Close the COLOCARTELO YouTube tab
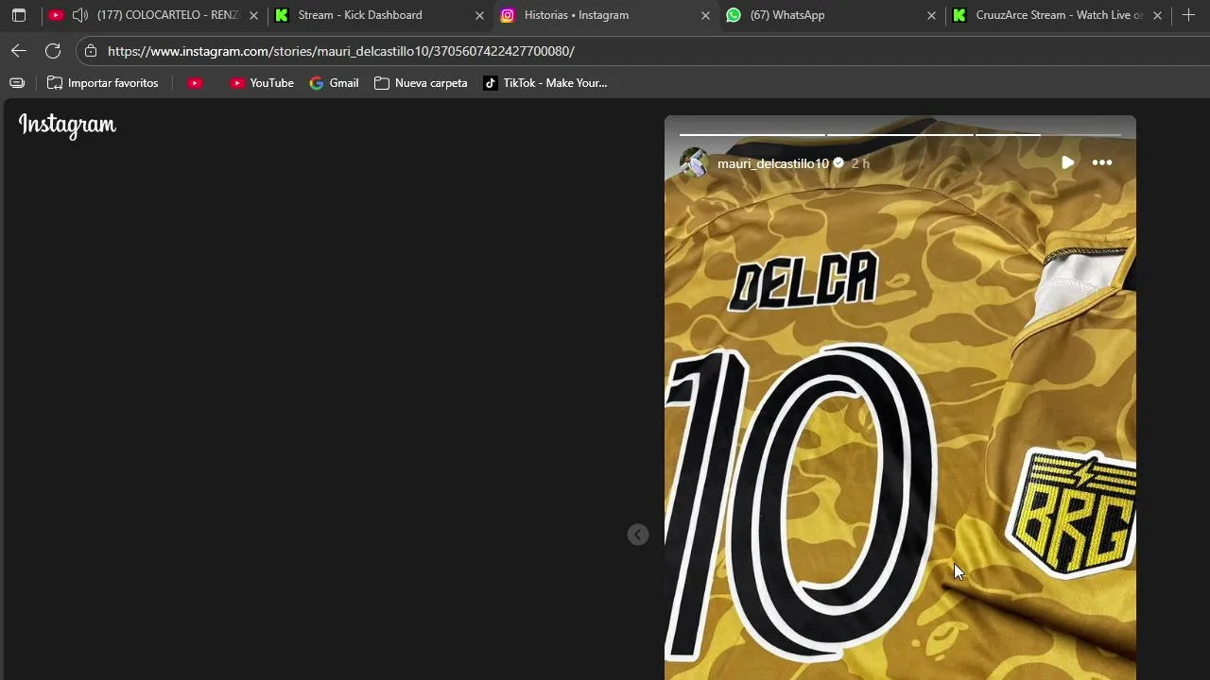 tap(253, 15)
